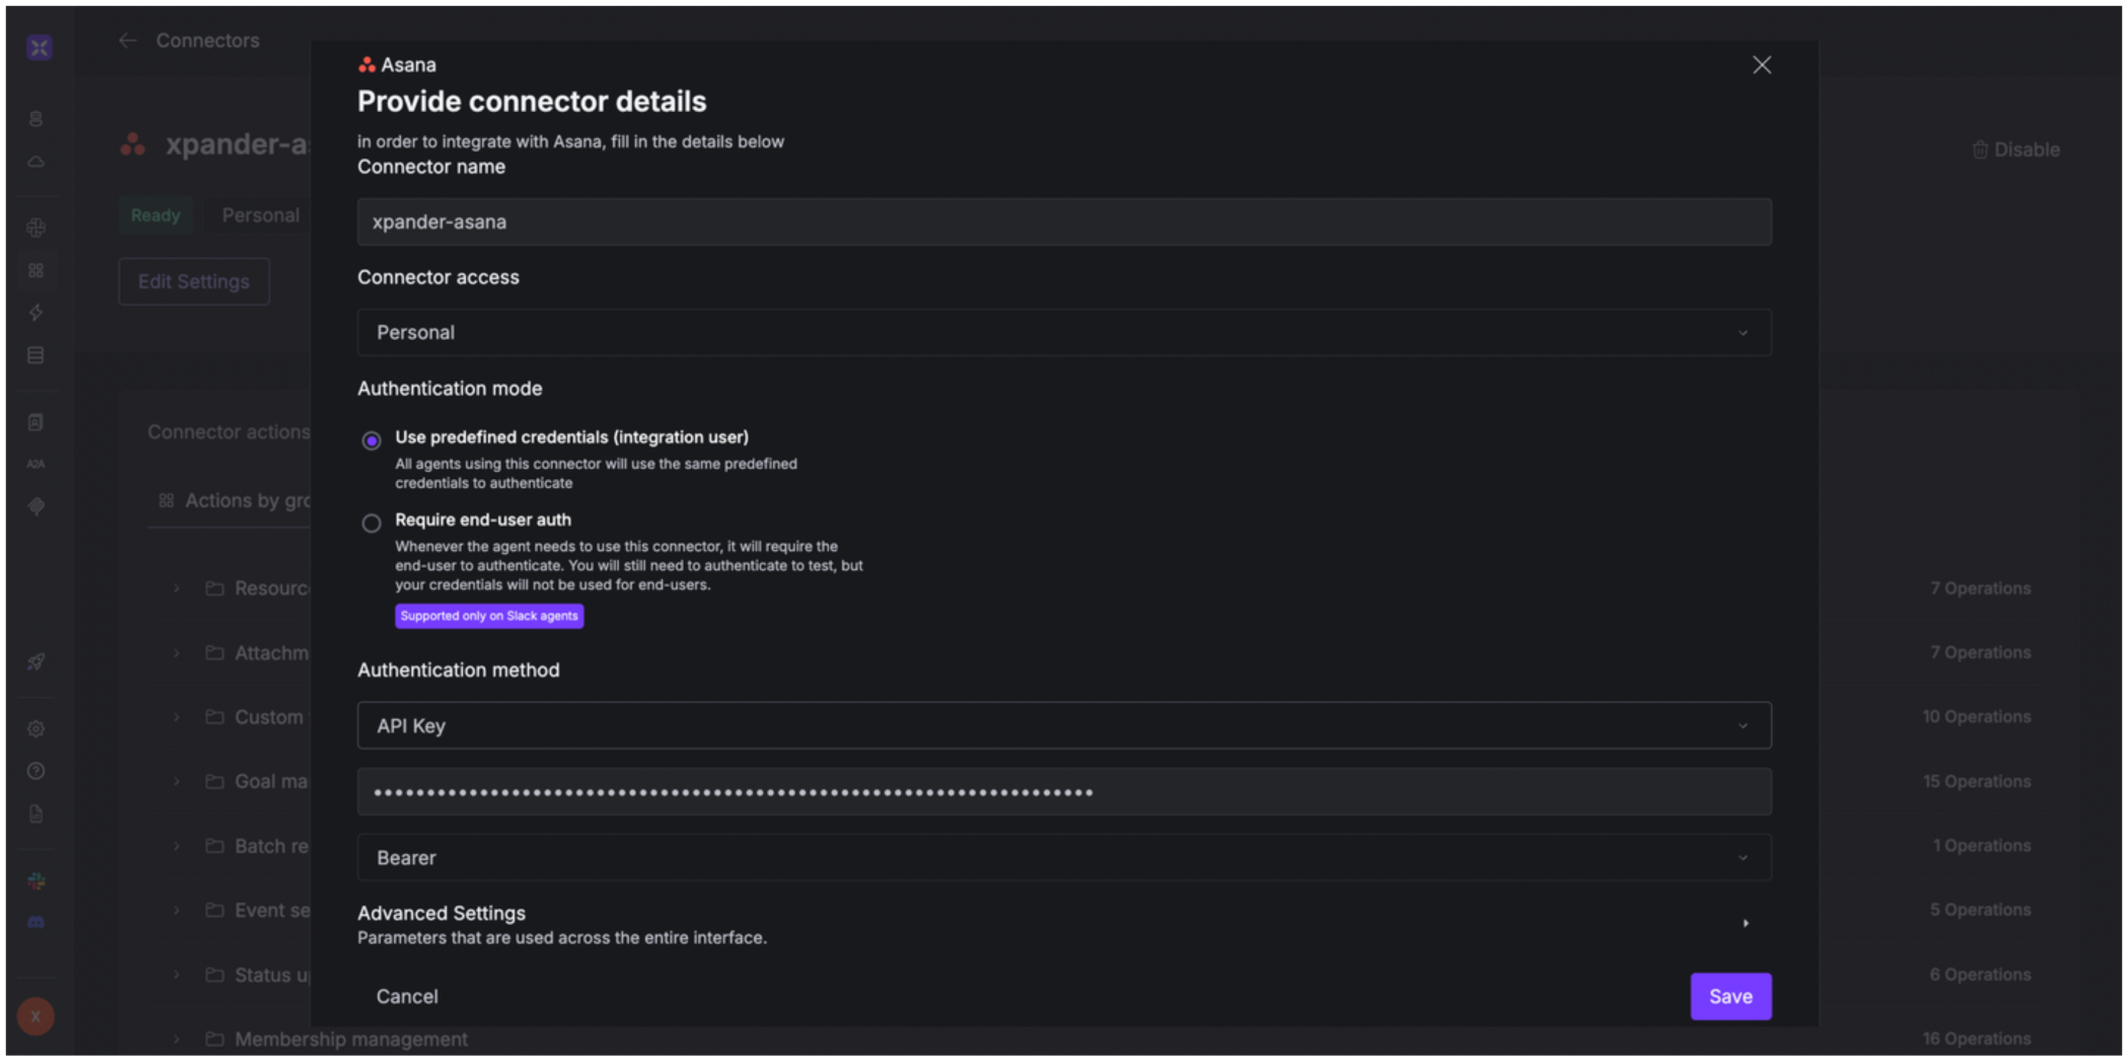Click the Save button

[1730, 997]
